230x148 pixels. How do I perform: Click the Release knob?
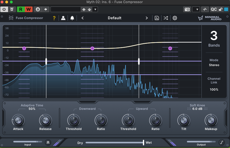(46, 120)
